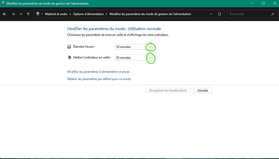Click Mettre l'ordinateur en veille label
Screen dimensions: 279x159
click(92, 57)
